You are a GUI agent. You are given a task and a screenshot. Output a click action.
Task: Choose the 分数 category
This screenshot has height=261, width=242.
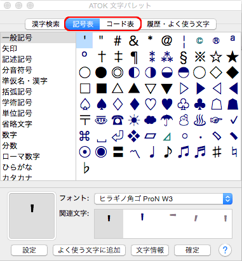[38, 145]
